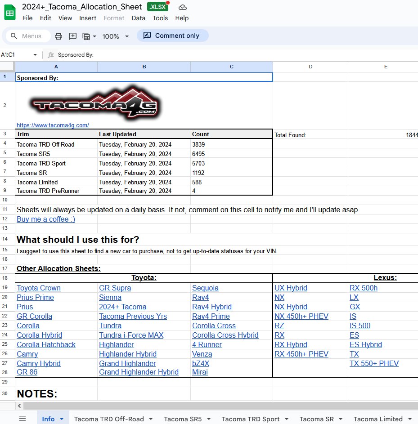Screen dimensions: 418x424
Task: Open the RX 500h sheet link
Action: pos(364,288)
